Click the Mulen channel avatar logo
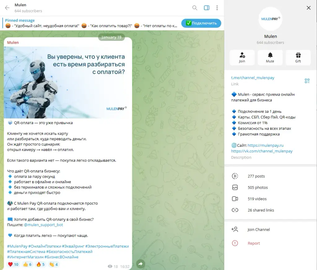 [x=271, y=19]
